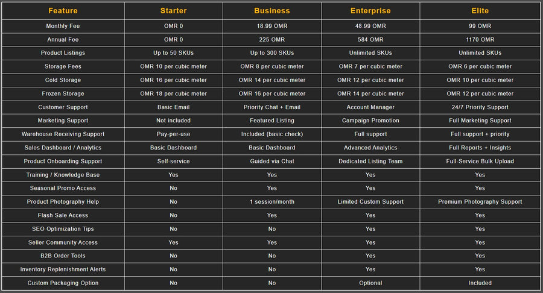The image size is (543, 293).
Task: Click the Inventory Replenishment Alerts row label
Action: point(63,269)
